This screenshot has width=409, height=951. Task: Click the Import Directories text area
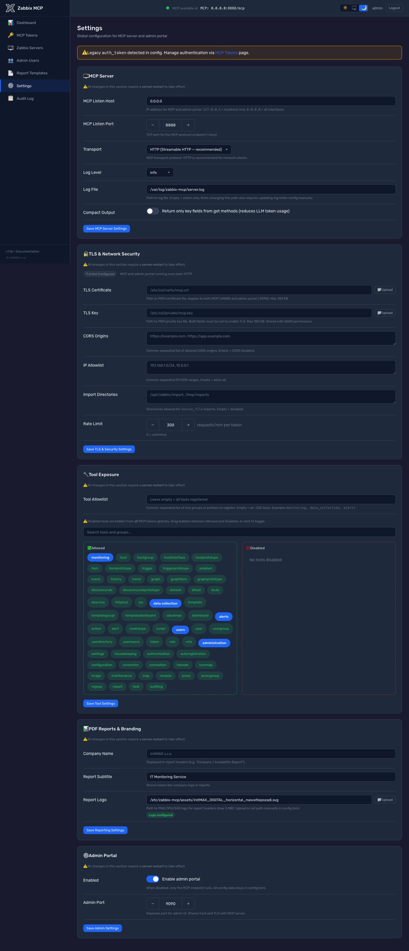[x=271, y=396]
